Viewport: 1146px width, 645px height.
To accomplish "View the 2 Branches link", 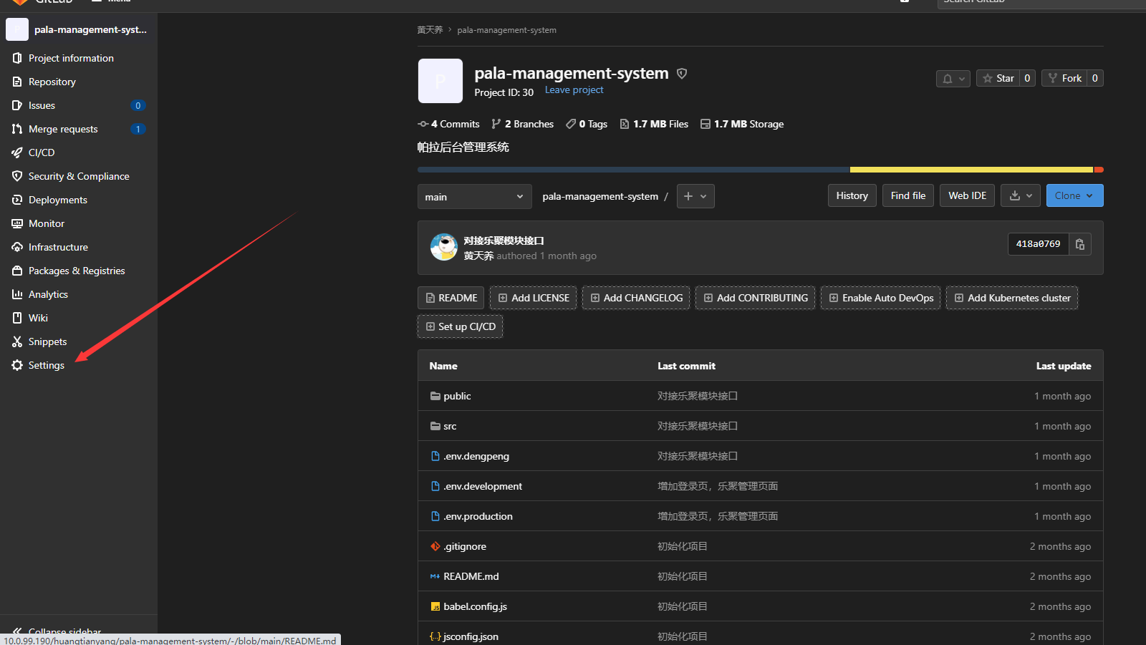I will (523, 124).
